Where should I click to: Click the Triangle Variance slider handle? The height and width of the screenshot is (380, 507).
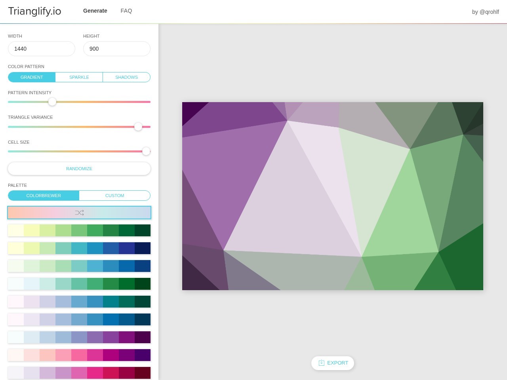tap(138, 127)
